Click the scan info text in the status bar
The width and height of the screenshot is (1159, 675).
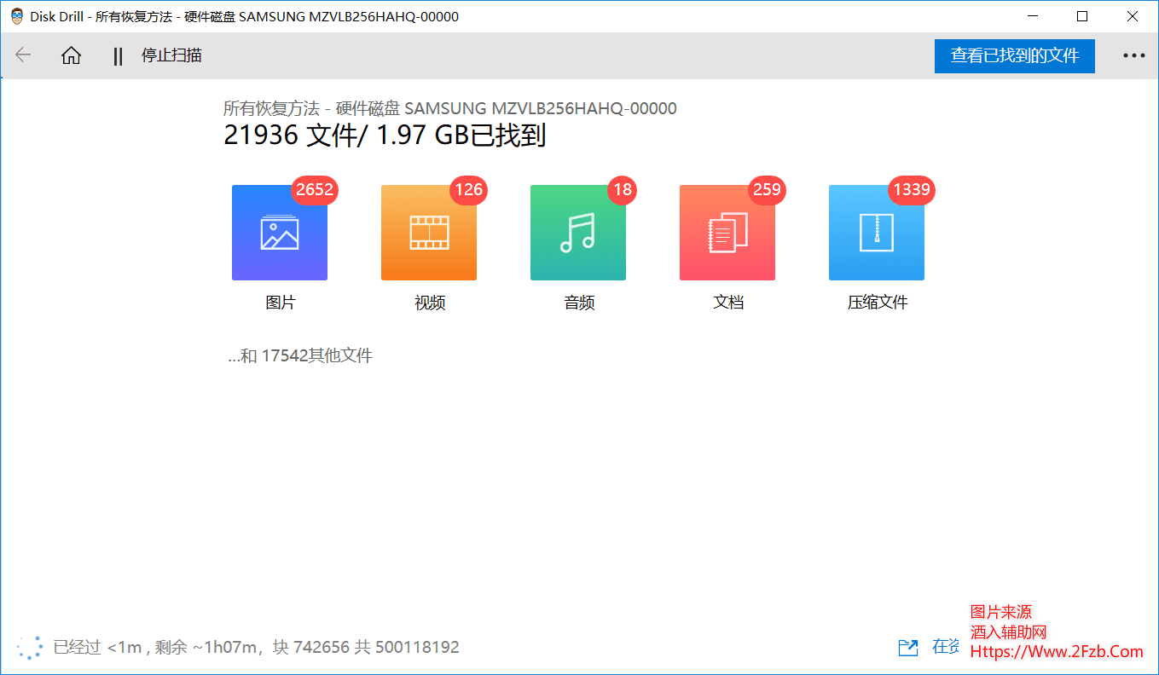point(256,648)
